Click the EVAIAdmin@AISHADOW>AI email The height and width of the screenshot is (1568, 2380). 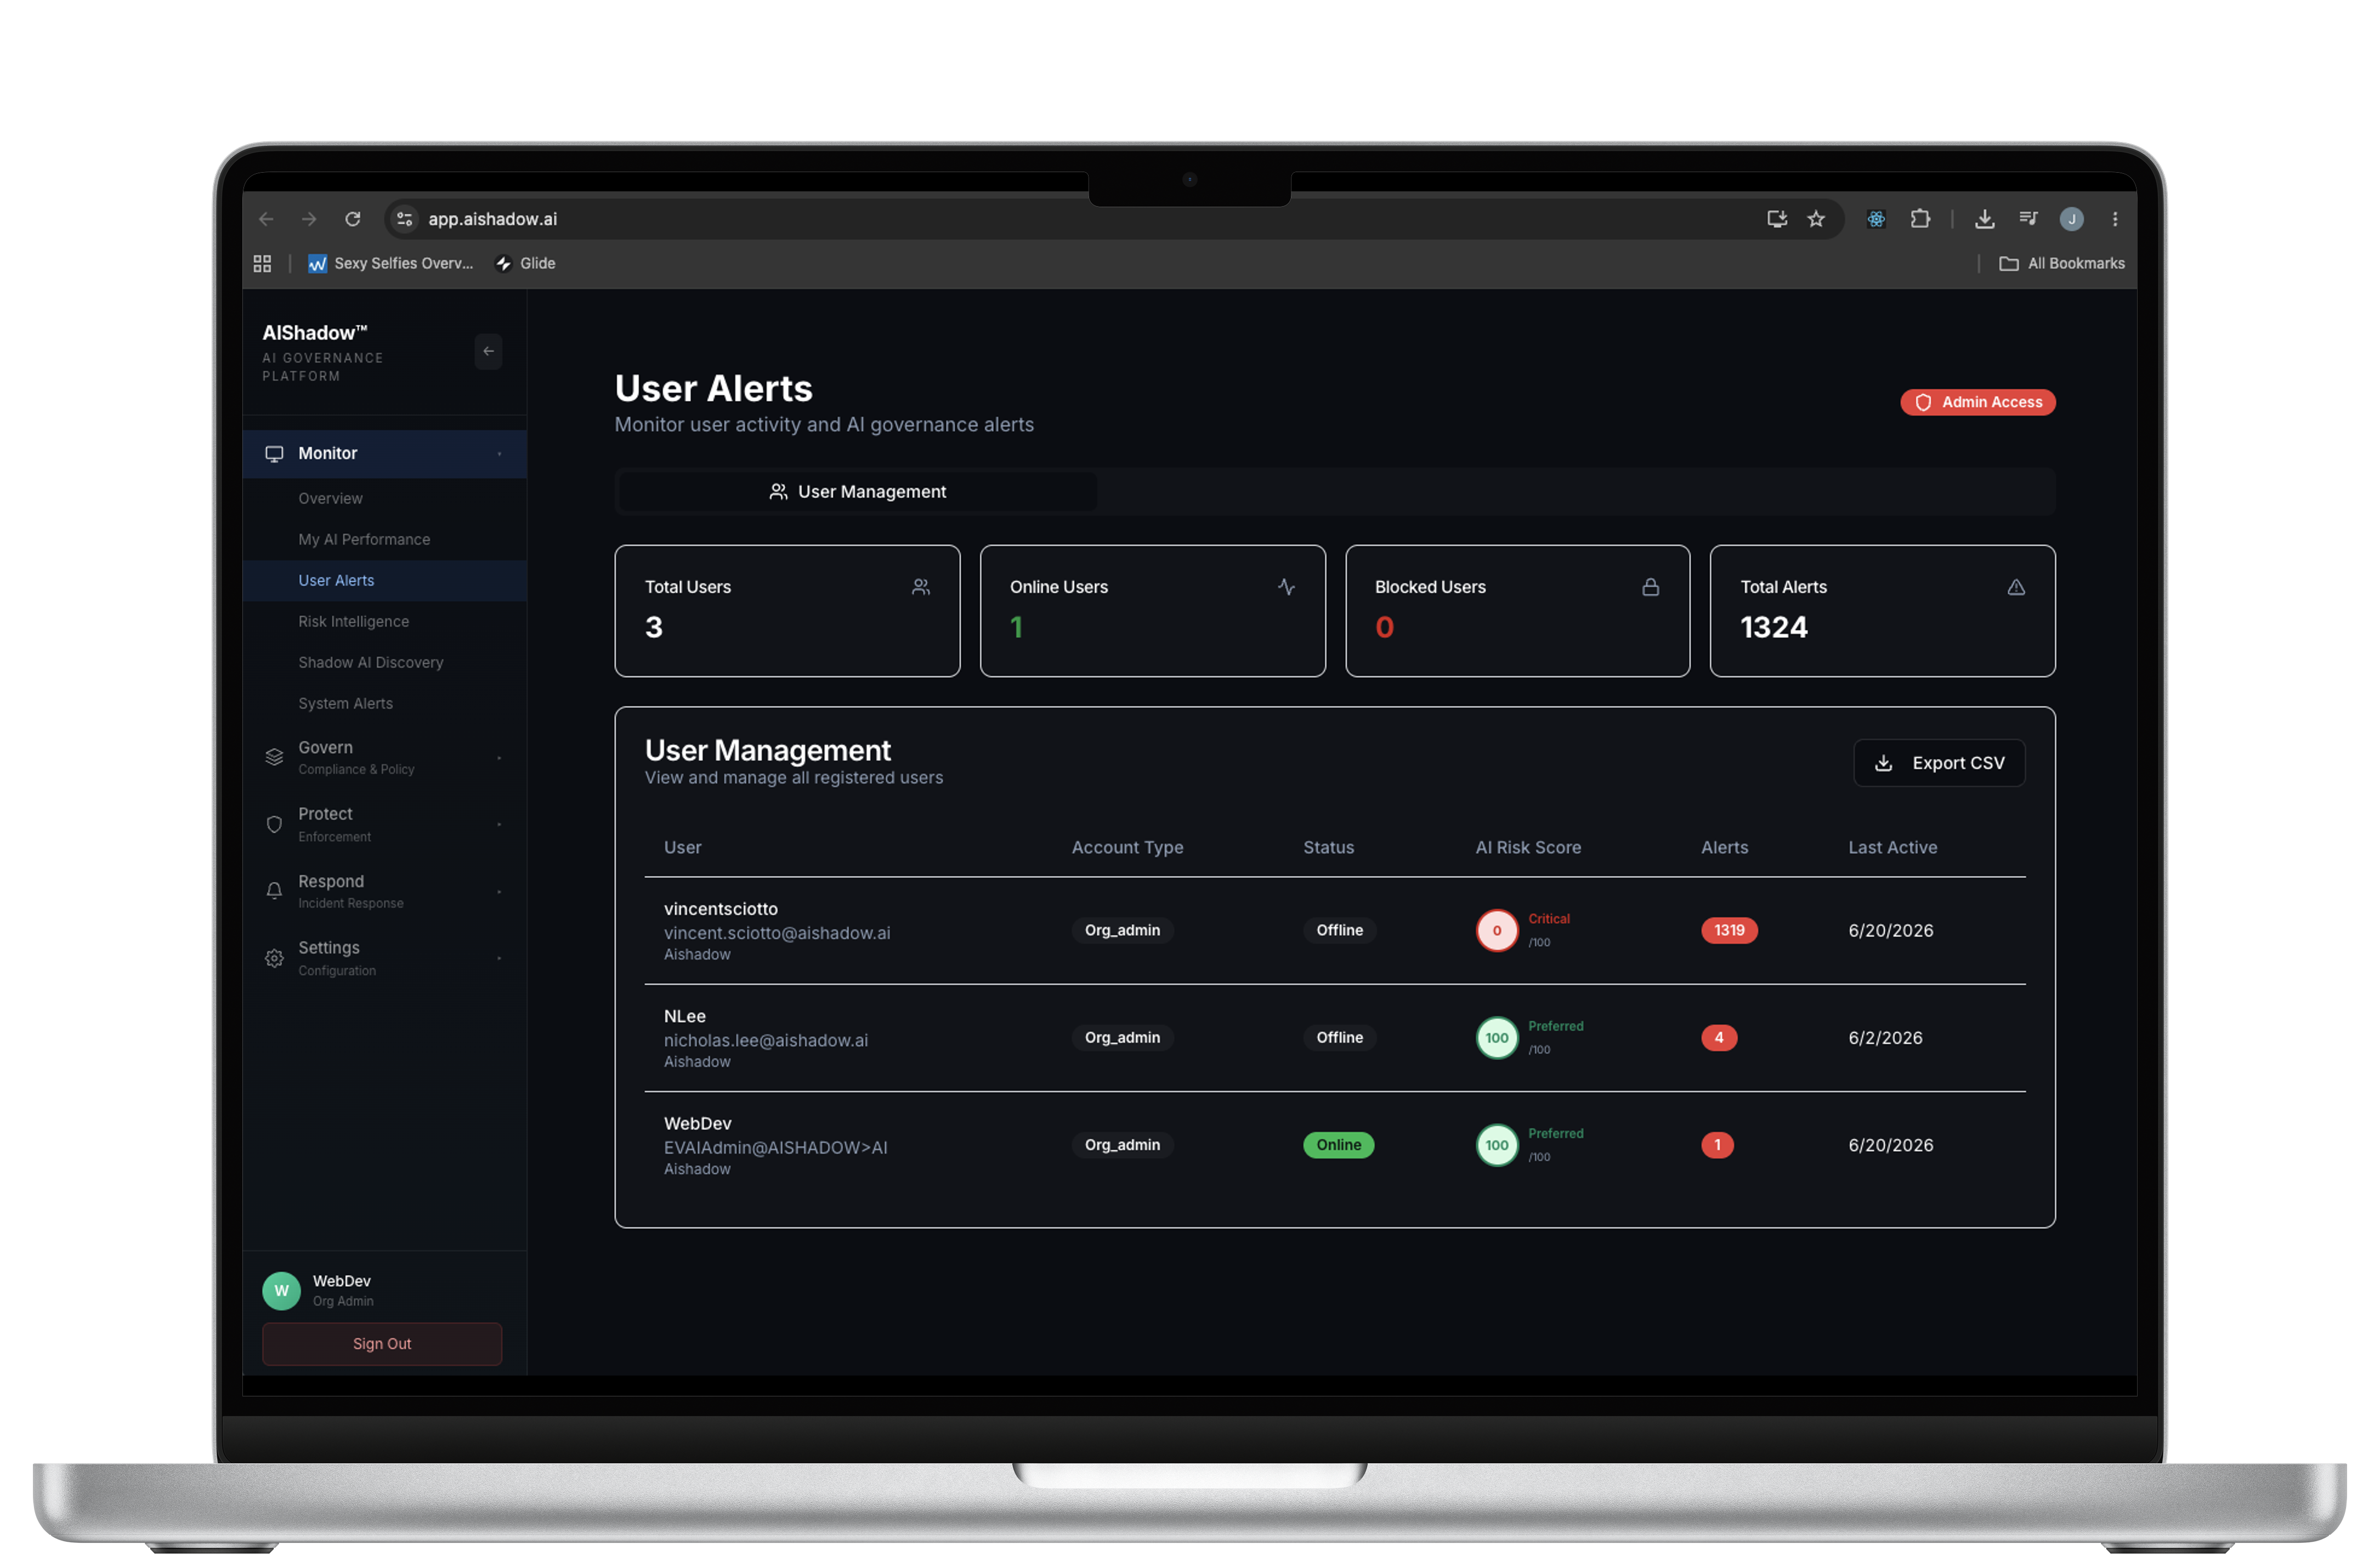click(x=776, y=1147)
